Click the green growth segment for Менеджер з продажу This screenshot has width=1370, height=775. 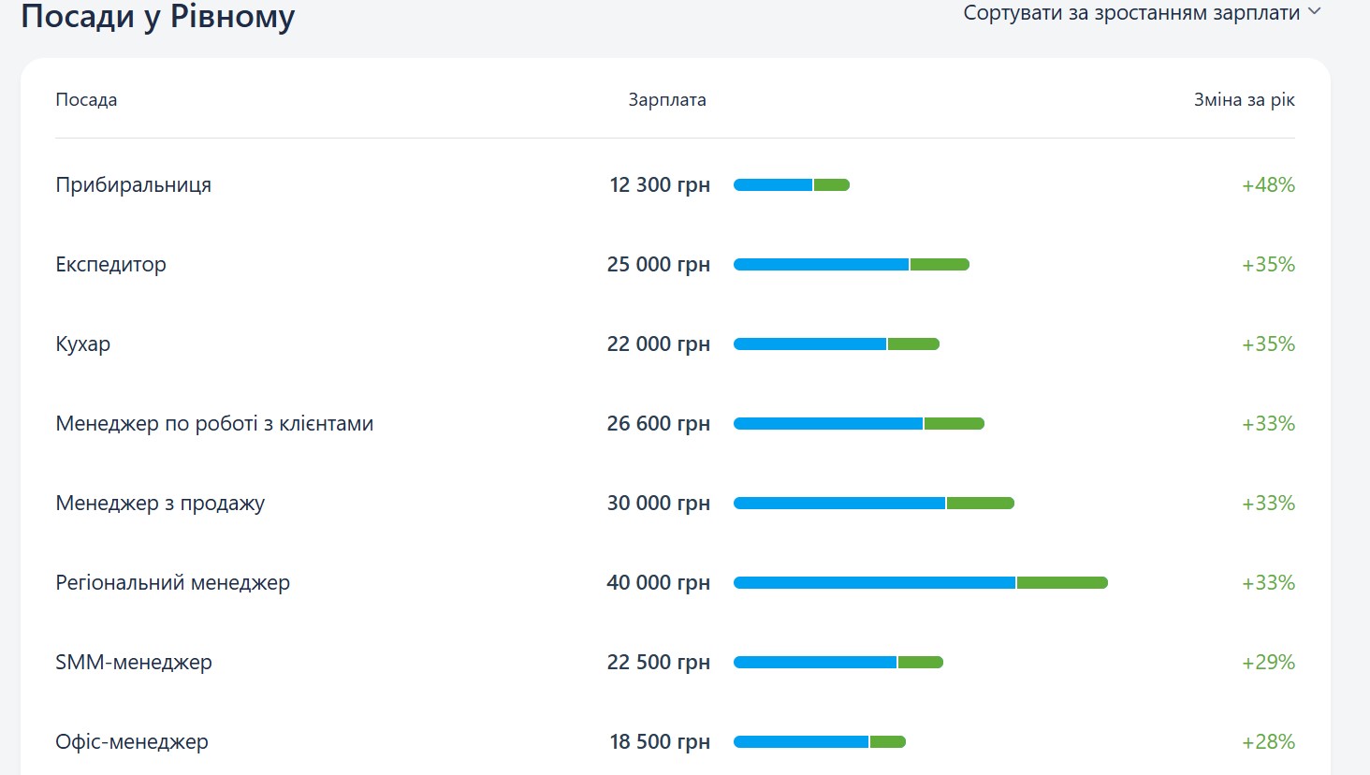[980, 504]
